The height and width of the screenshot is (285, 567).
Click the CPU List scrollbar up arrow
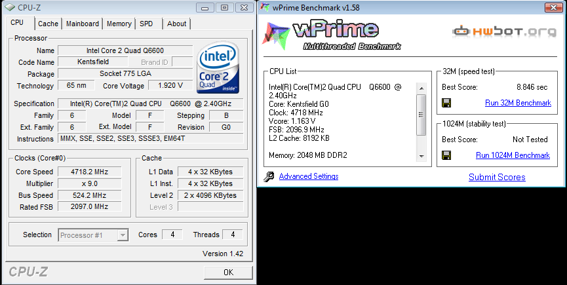421,88
